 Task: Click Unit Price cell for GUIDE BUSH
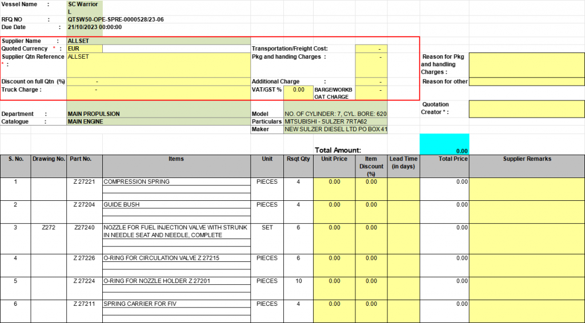[x=334, y=212]
